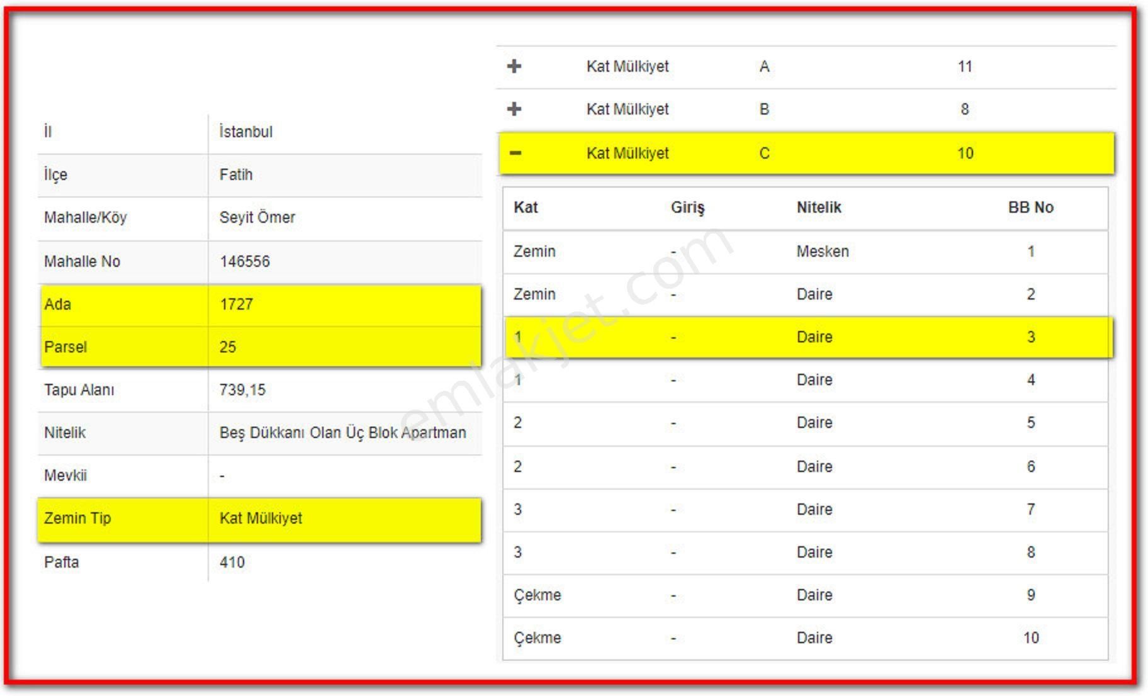Click the Tapu Alanı value 739,15

[x=242, y=390]
